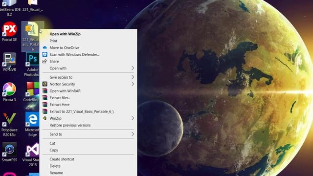Select the SmartPSS desktop icon
The width and height of the screenshot is (313, 176).
point(9,152)
